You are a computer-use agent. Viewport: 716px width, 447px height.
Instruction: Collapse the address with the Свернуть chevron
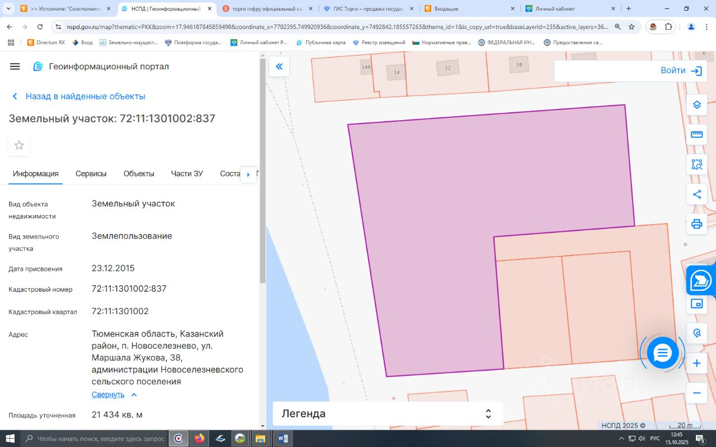(x=134, y=394)
